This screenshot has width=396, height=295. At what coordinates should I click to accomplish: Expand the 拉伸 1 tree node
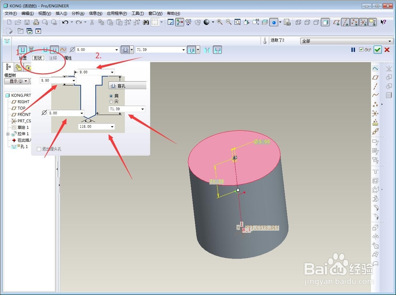(8, 134)
